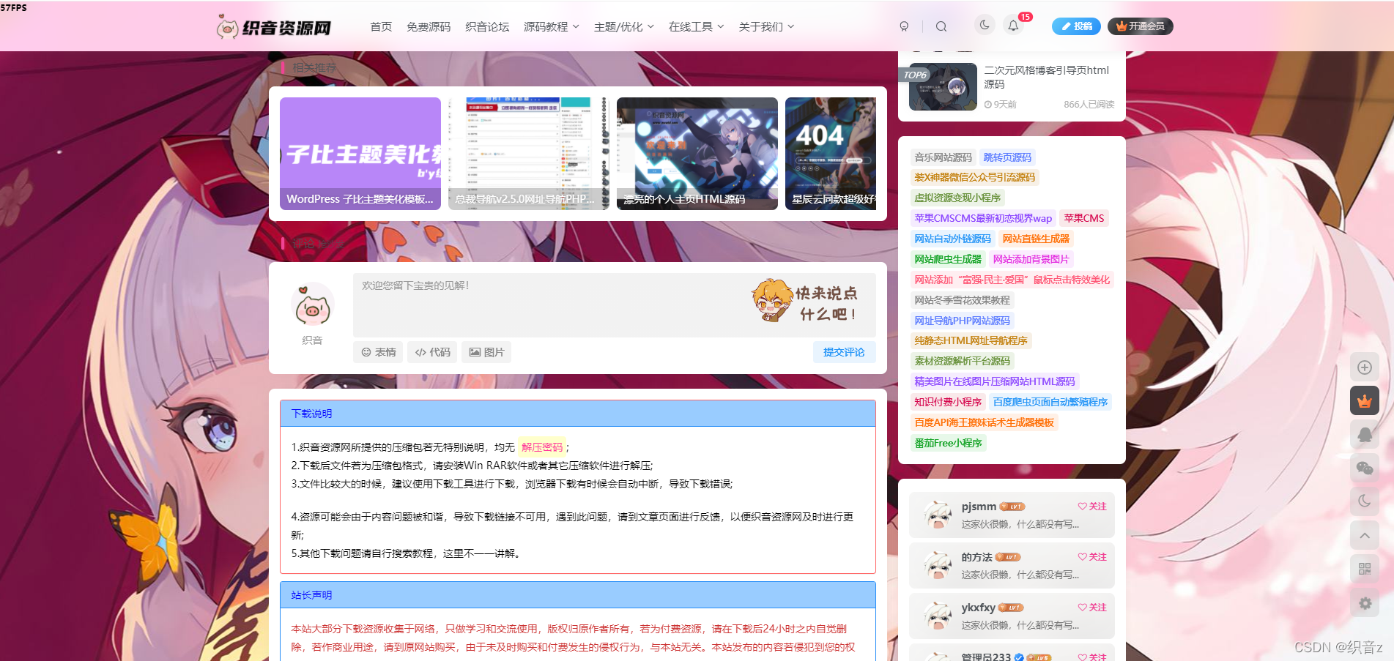The height and width of the screenshot is (661, 1394).
Task: Select the 虚拟资源变现小程序 tag
Action: [957, 198]
